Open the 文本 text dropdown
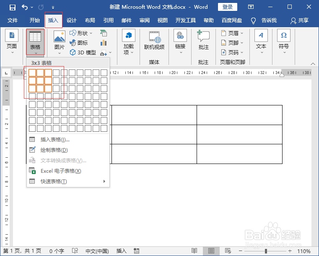Screen dimensions: 319x256 coord(261,41)
